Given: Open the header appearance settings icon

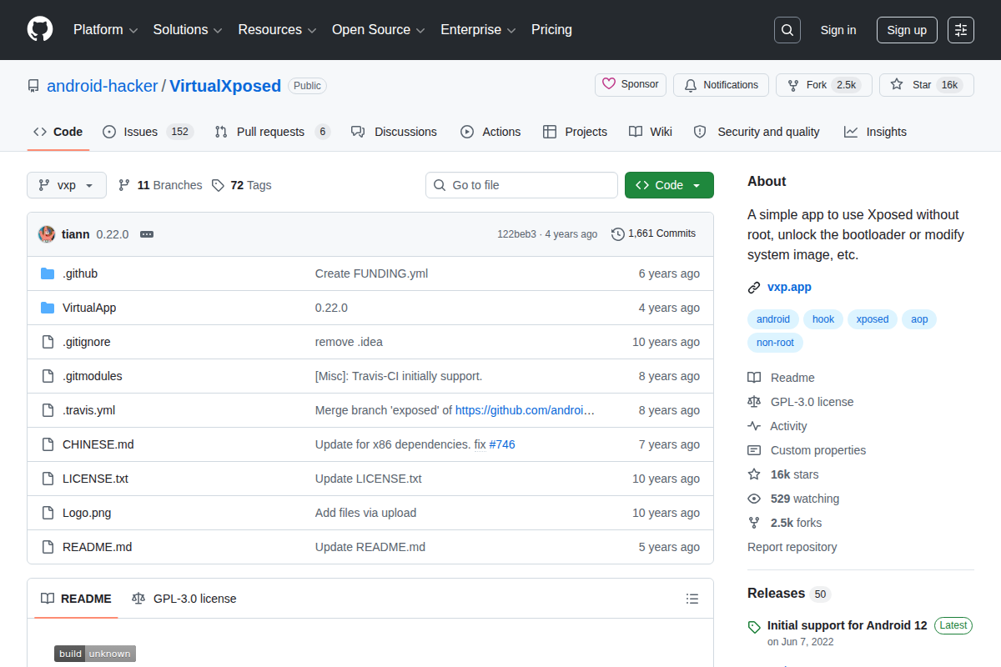Looking at the screenshot, I should [x=961, y=30].
